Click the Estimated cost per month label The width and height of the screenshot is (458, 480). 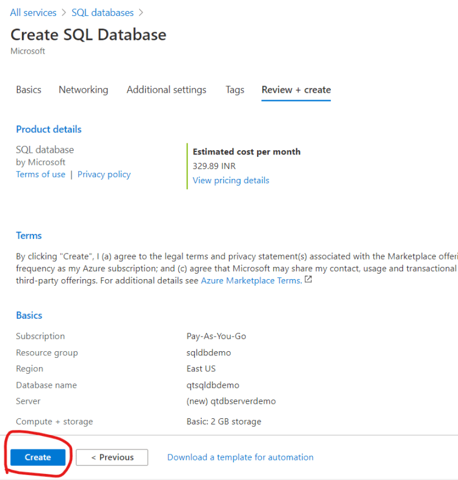(247, 151)
